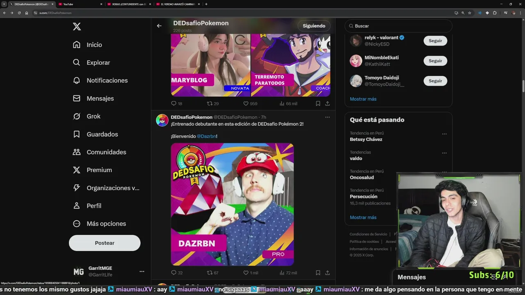Open X home via the X logo

[x=77, y=27]
